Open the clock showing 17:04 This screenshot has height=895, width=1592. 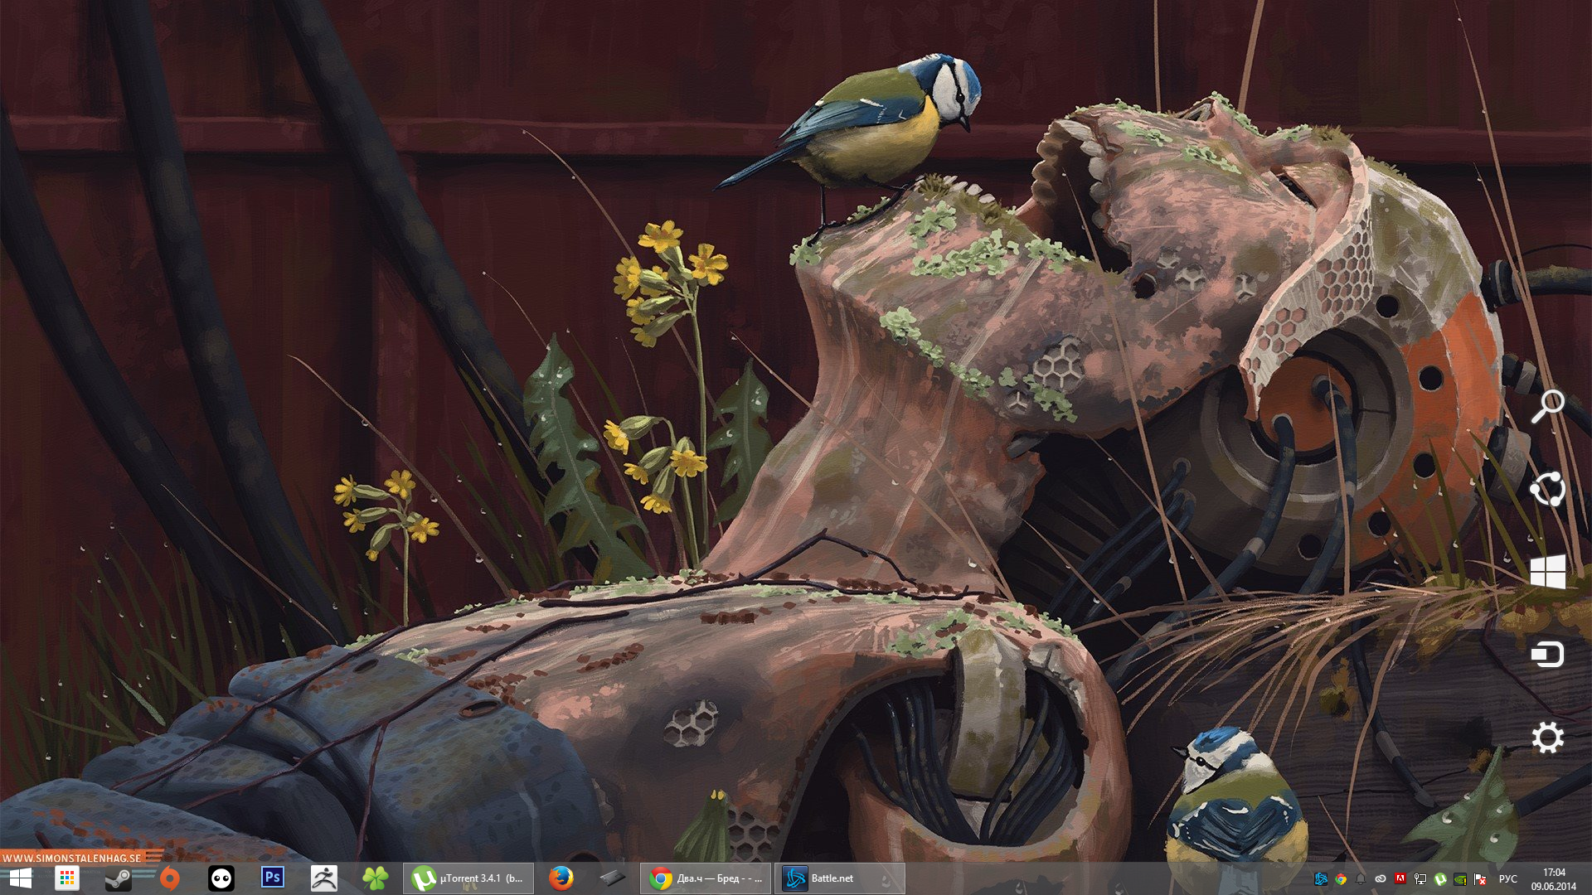point(1554,879)
